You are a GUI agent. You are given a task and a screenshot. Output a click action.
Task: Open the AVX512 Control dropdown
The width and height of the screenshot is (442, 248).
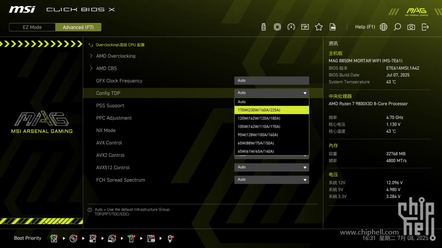pos(272,167)
